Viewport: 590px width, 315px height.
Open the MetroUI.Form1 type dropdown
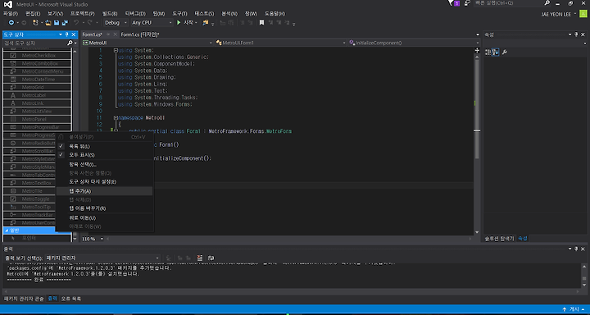(281, 43)
